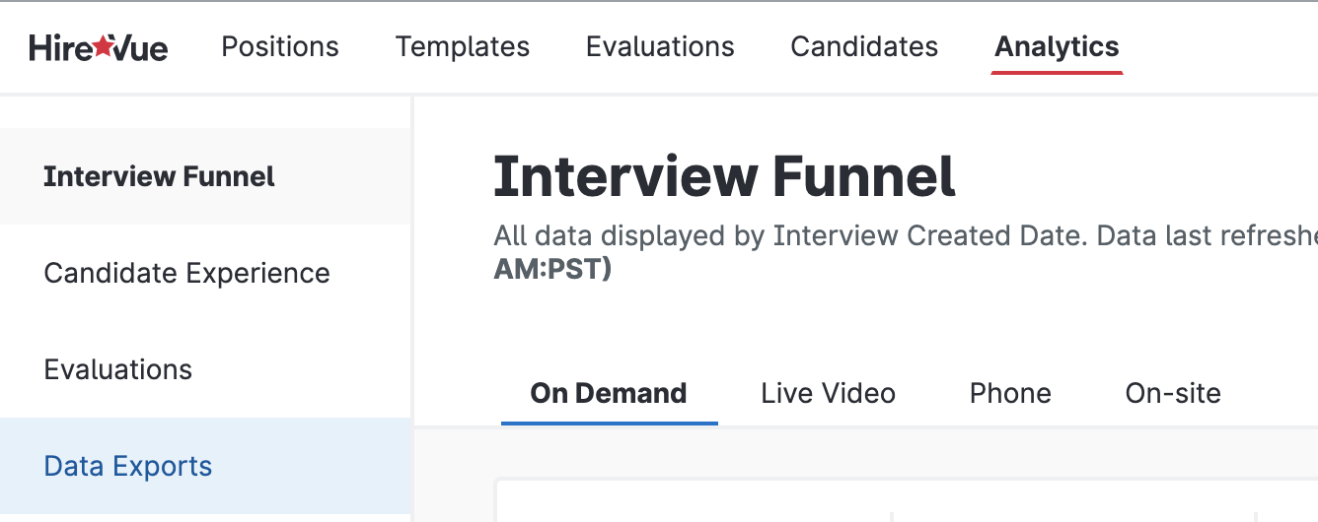Switch to the On-site tab
The image size is (1318, 522).
[1173, 394]
